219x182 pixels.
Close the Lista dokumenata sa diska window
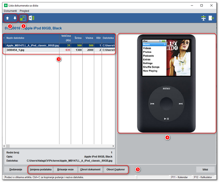(211, 5)
